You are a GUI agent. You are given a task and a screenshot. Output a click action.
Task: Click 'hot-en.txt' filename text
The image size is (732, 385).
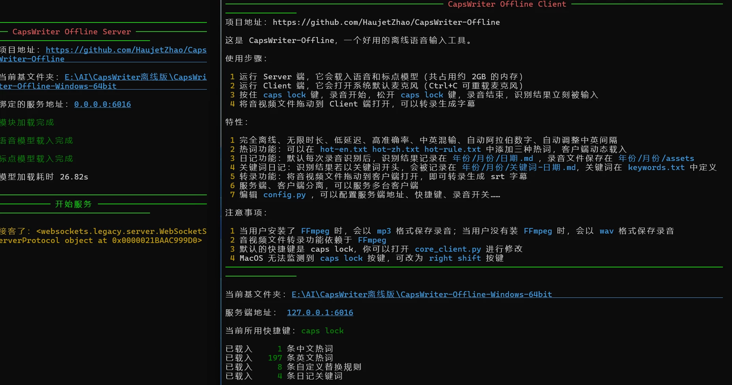click(343, 150)
